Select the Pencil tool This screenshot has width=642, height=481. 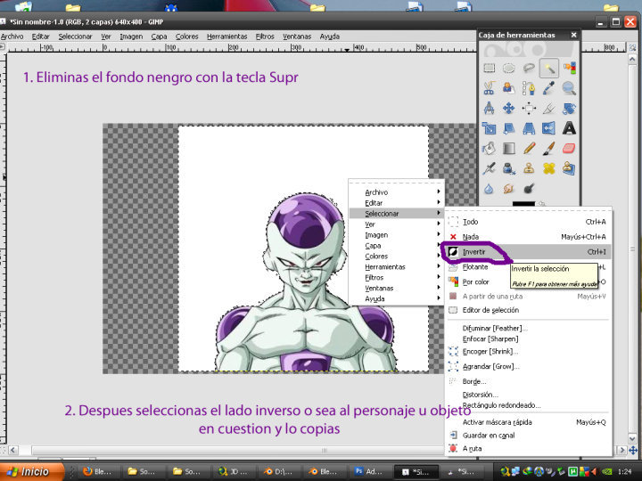[x=529, y=148]
